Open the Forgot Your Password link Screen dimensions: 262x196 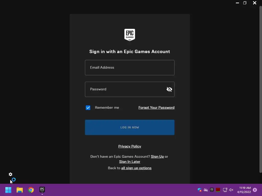pos(156,108)
